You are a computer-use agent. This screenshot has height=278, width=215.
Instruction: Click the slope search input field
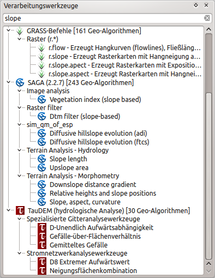(107, 18)
